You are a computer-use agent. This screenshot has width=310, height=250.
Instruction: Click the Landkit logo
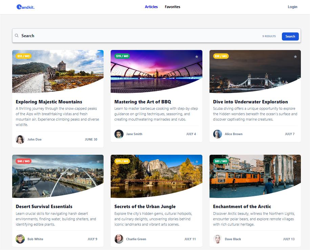coord(25,7)
